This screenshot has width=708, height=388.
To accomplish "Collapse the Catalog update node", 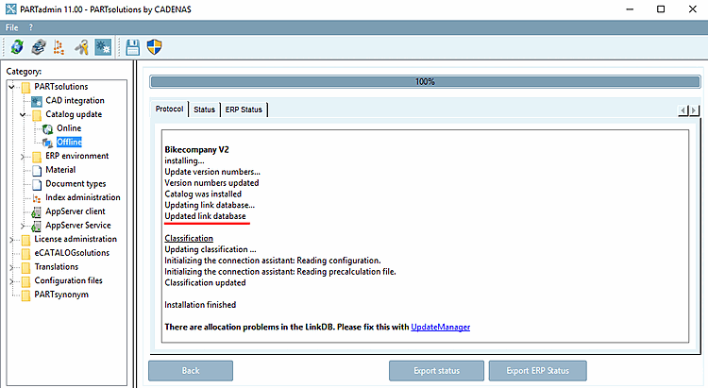I will pyautogui.click(x=23, y=115).
